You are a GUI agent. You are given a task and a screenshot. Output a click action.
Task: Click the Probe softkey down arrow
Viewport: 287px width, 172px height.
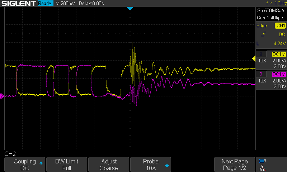167,166
